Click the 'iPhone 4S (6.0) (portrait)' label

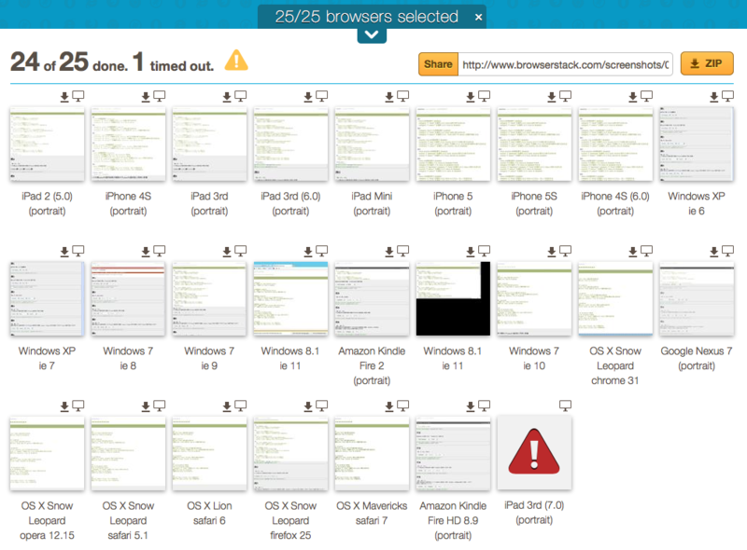615,203
